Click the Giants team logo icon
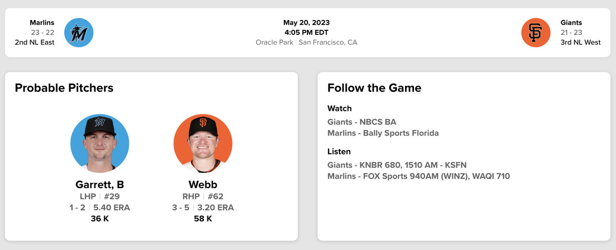Viewport: 616px width, 250px height. [x=535, y=32]
